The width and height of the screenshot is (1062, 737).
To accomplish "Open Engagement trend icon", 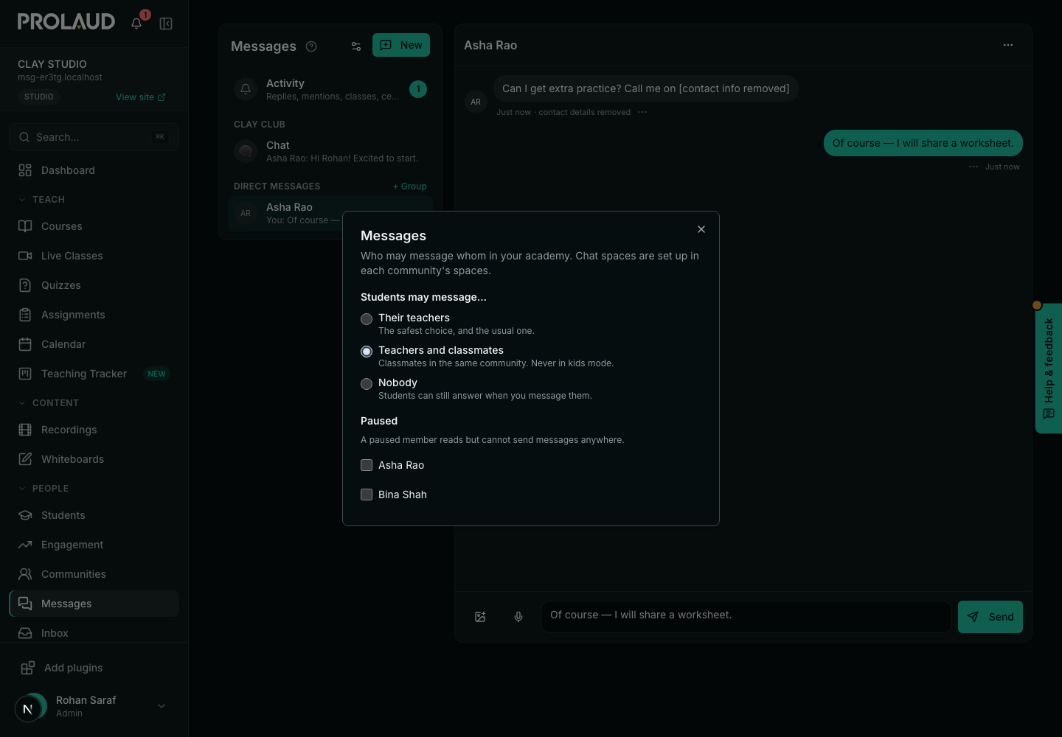I will [x=25, y=545].
